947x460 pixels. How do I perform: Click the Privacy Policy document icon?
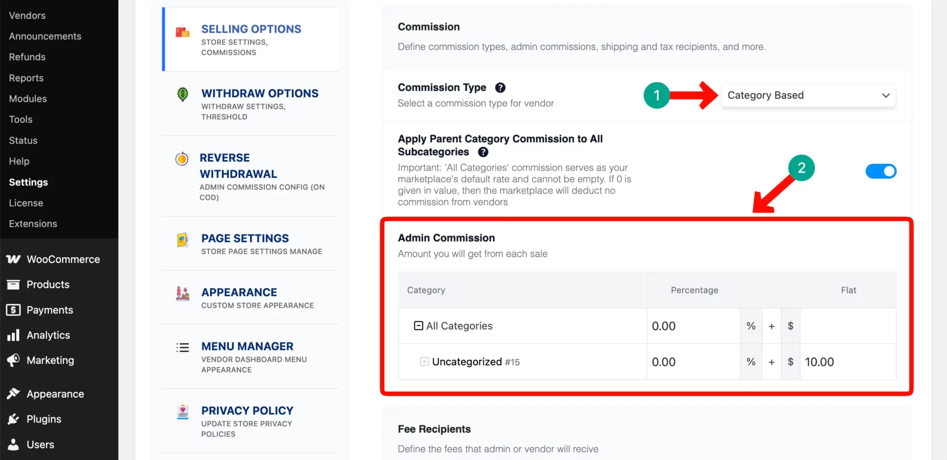click(x=182, y=412)
